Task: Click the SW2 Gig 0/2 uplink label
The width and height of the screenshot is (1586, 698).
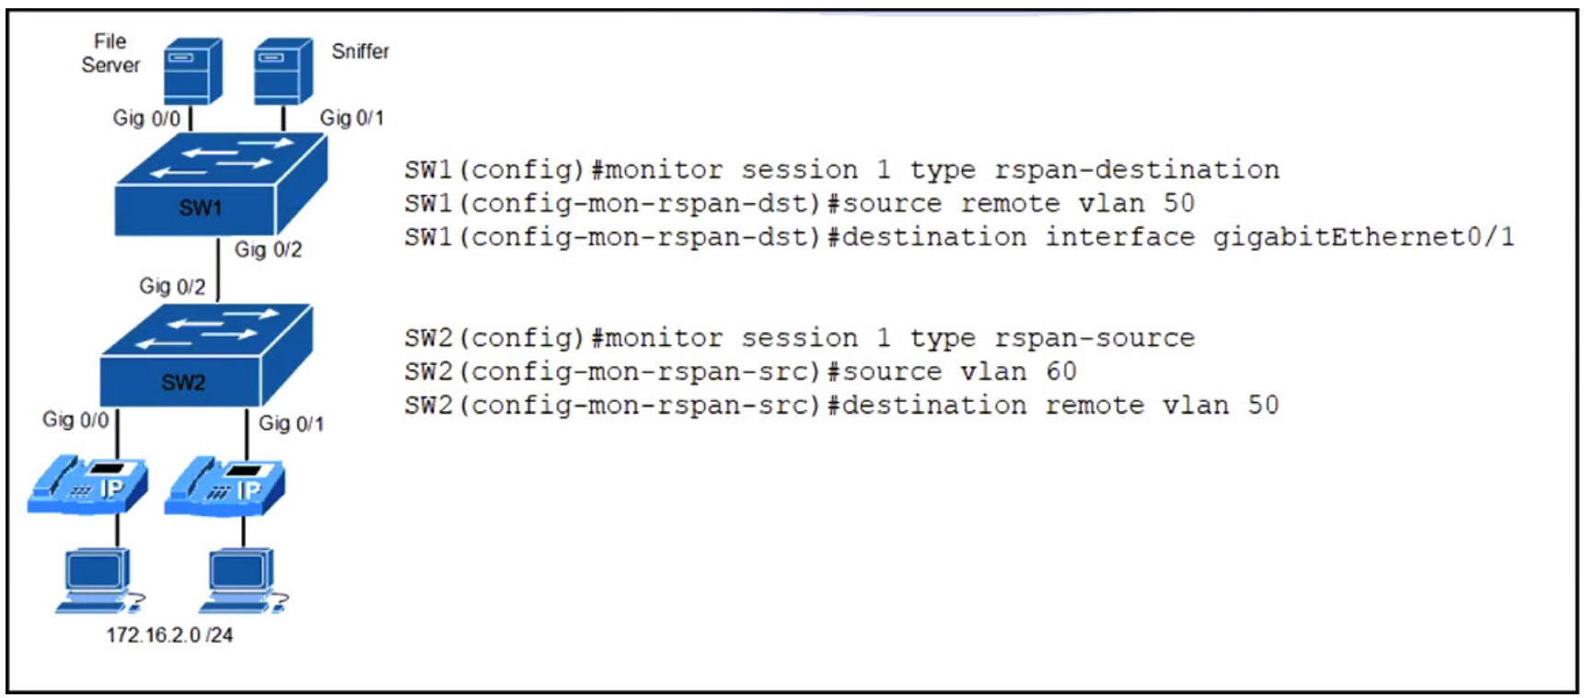Action: pyautogui.click(x=172, y=286)
